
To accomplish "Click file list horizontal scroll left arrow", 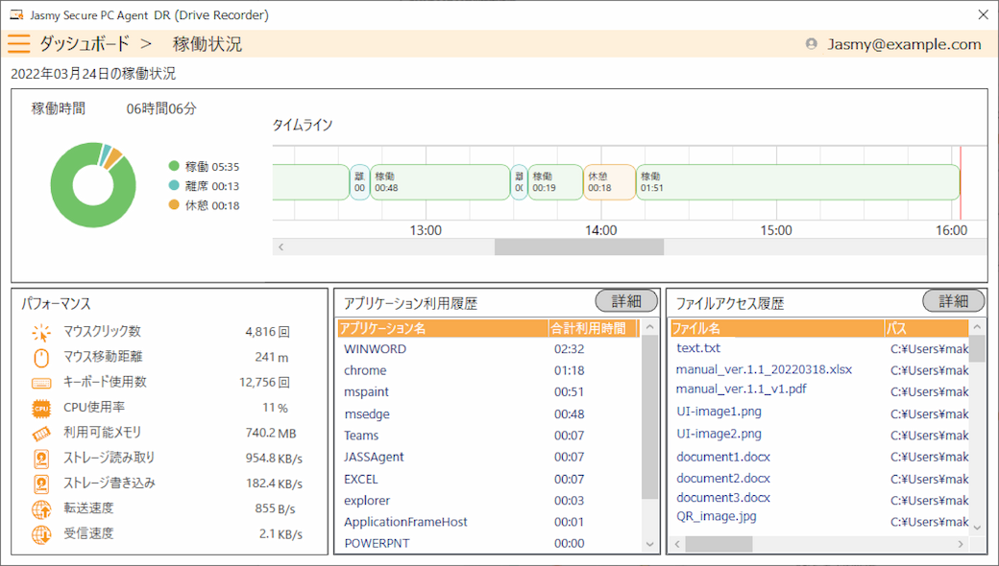I will tap(678, 544).
